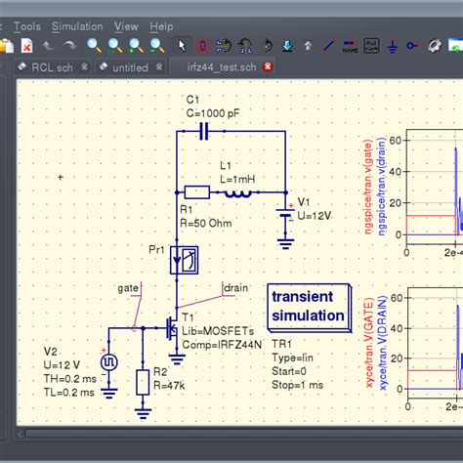Click the TH=0.2 ms property text

(x=70, y=379)
